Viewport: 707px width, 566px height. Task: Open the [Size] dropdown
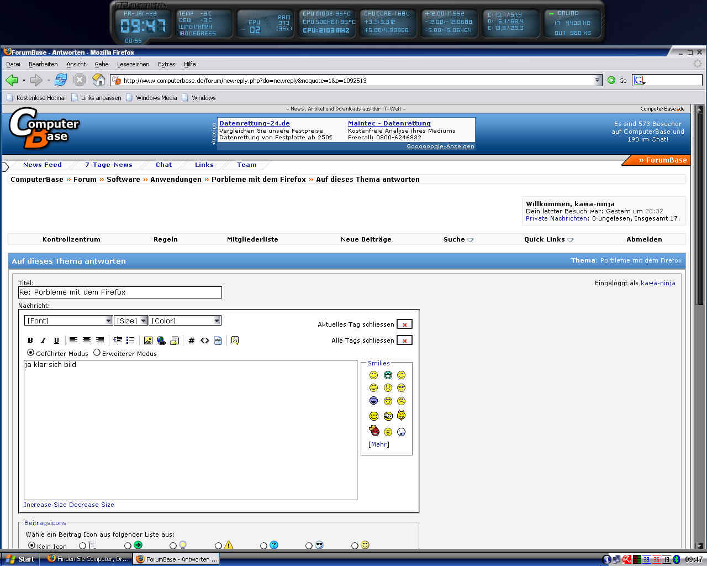[131, 321]
